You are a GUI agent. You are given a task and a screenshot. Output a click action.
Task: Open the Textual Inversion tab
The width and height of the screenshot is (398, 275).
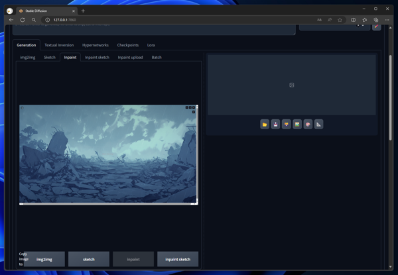(x=59, y=45)
